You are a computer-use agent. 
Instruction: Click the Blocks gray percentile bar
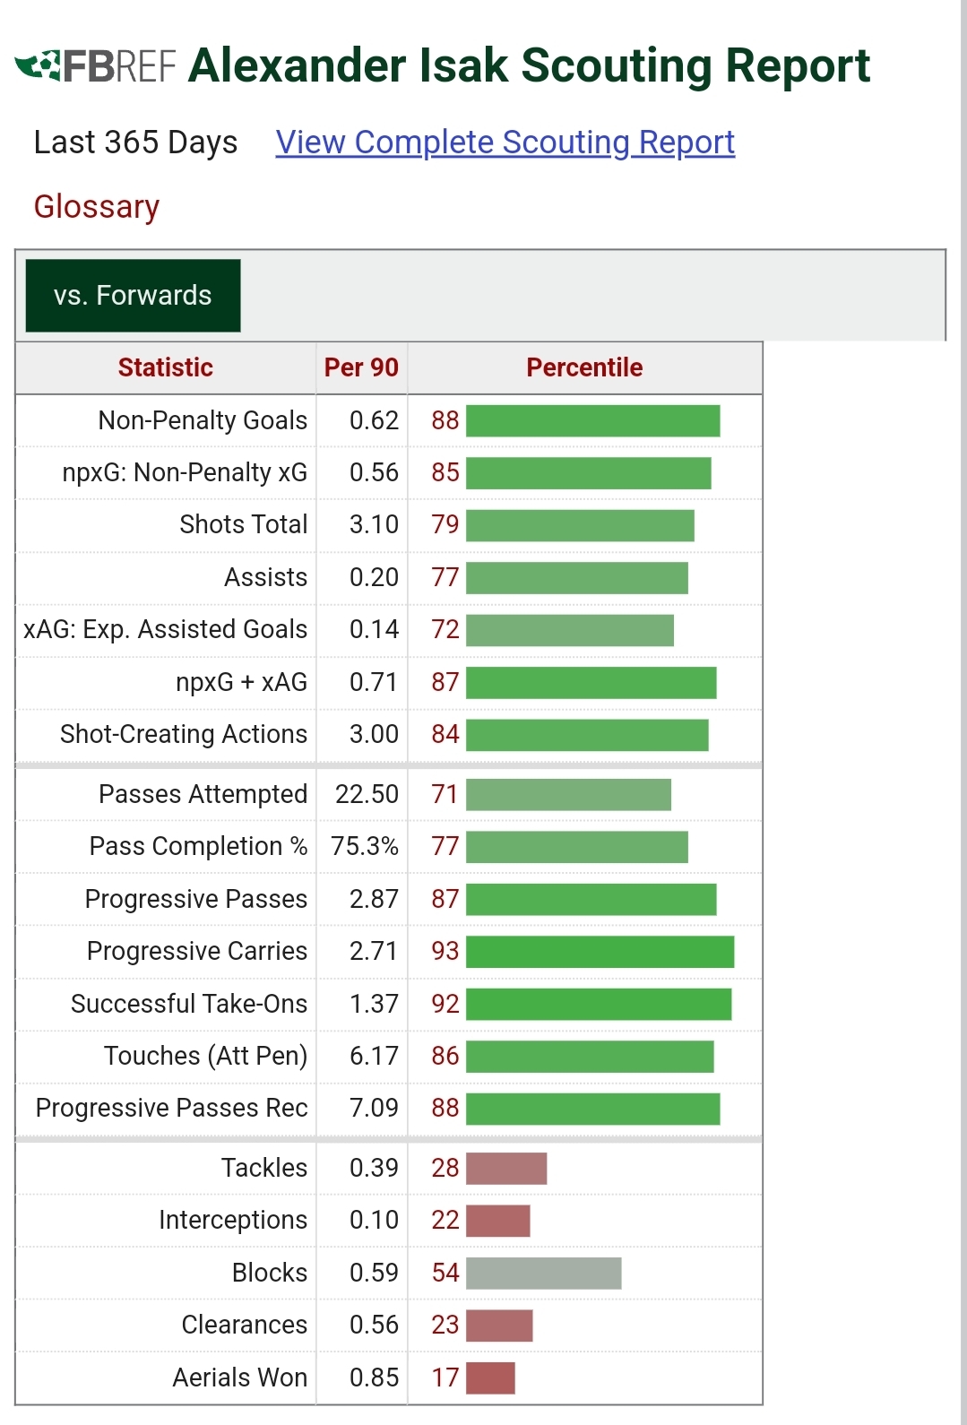[543, 1273]
